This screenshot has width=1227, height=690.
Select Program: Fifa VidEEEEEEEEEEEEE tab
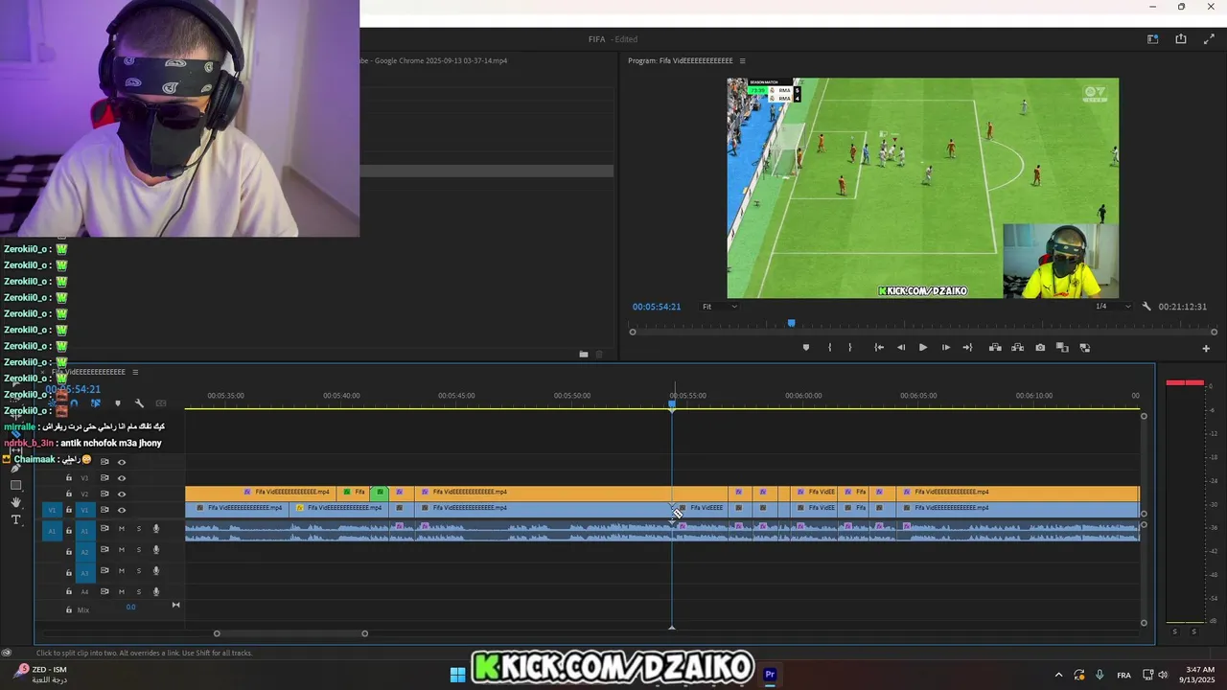pyautogui.click(x=681, y=61)
